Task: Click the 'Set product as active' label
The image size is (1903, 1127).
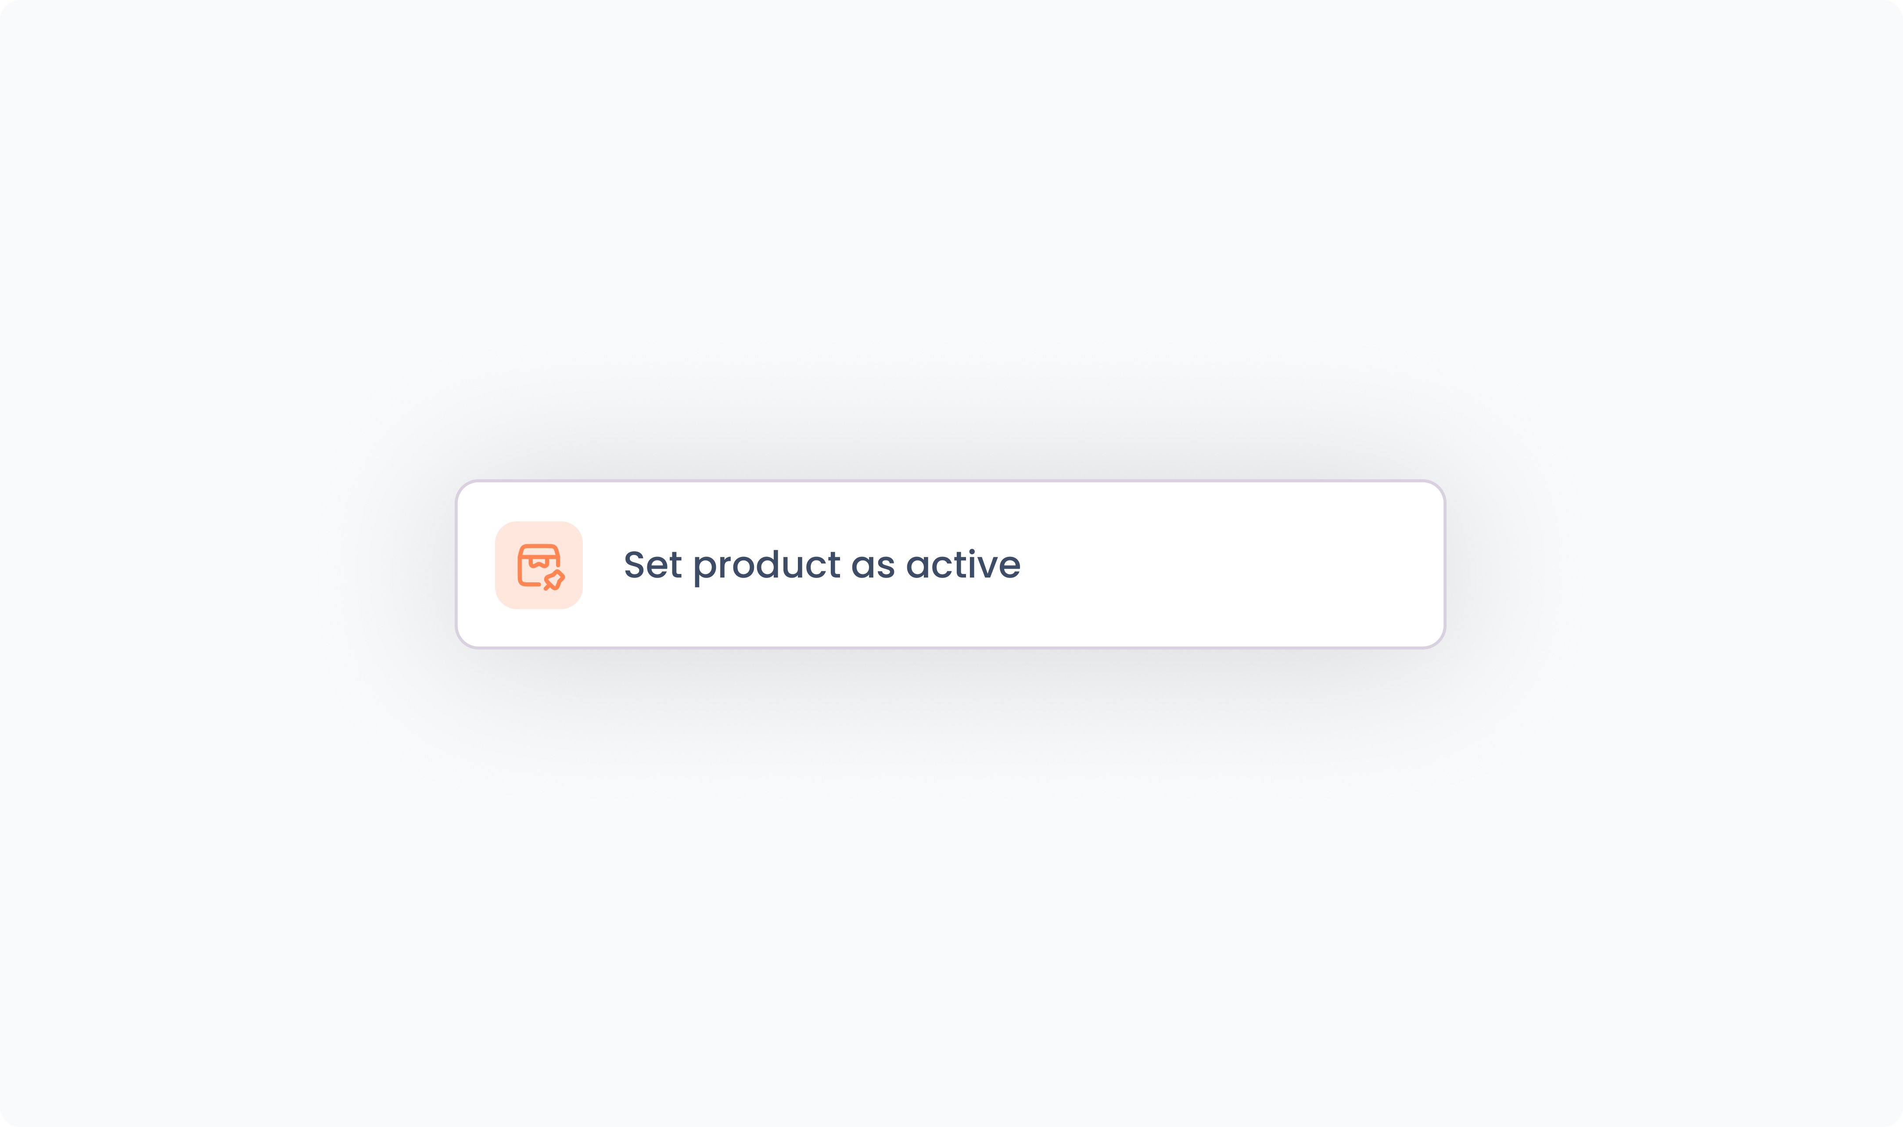Action: click(822, 565)
